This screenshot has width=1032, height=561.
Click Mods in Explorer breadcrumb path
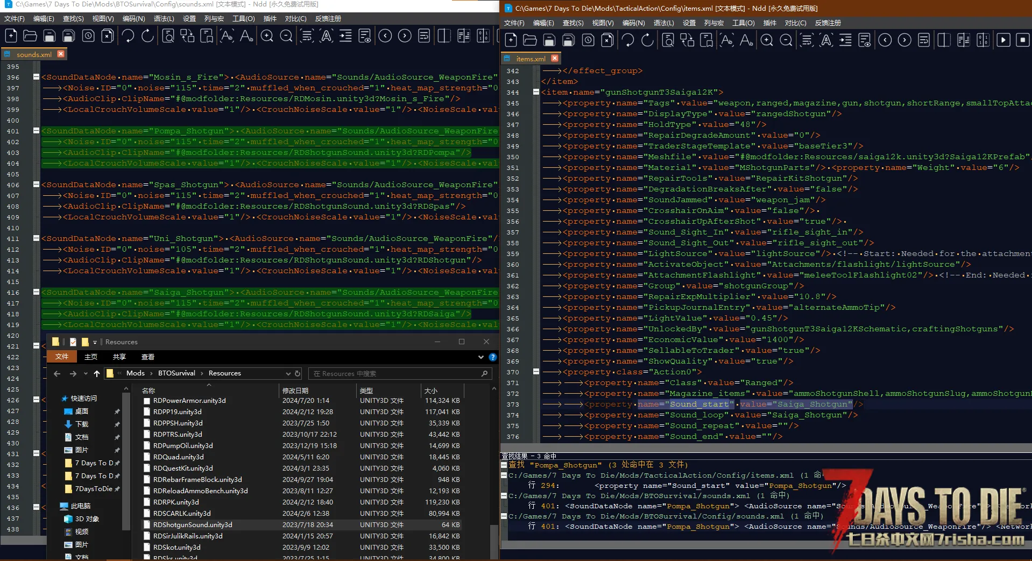pos(136,373)
